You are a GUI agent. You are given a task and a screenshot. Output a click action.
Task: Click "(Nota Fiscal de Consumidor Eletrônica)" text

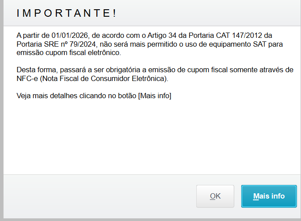pos(103,79)
